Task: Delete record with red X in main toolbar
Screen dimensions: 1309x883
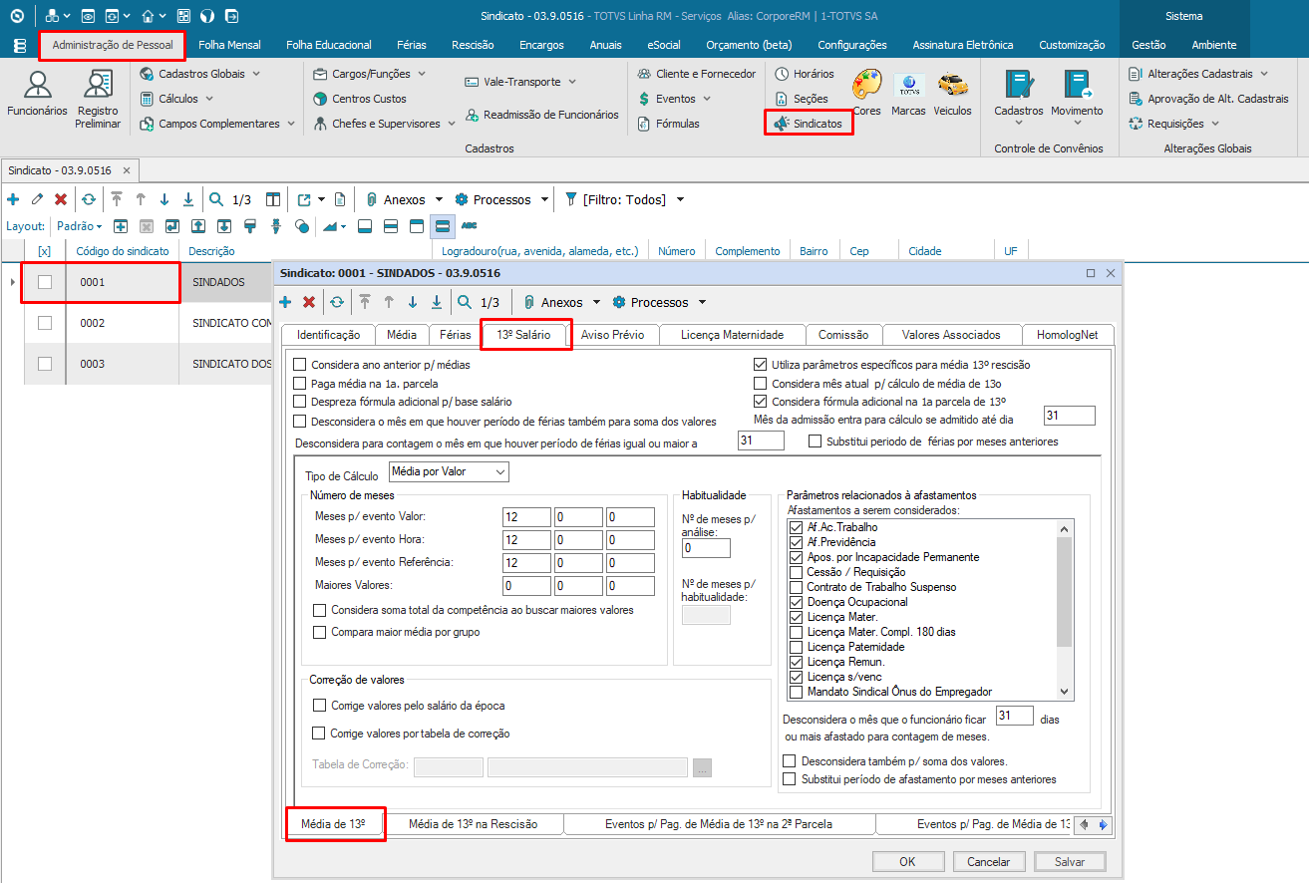Action: [x=61, y=199]
